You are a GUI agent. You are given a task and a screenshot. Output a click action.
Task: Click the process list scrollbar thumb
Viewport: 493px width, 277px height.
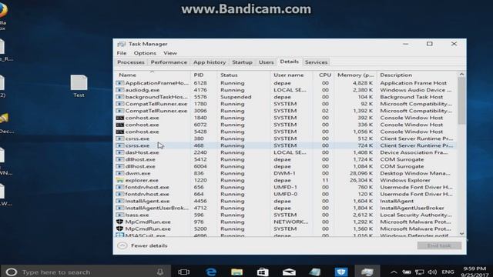(x=461, y=100)
